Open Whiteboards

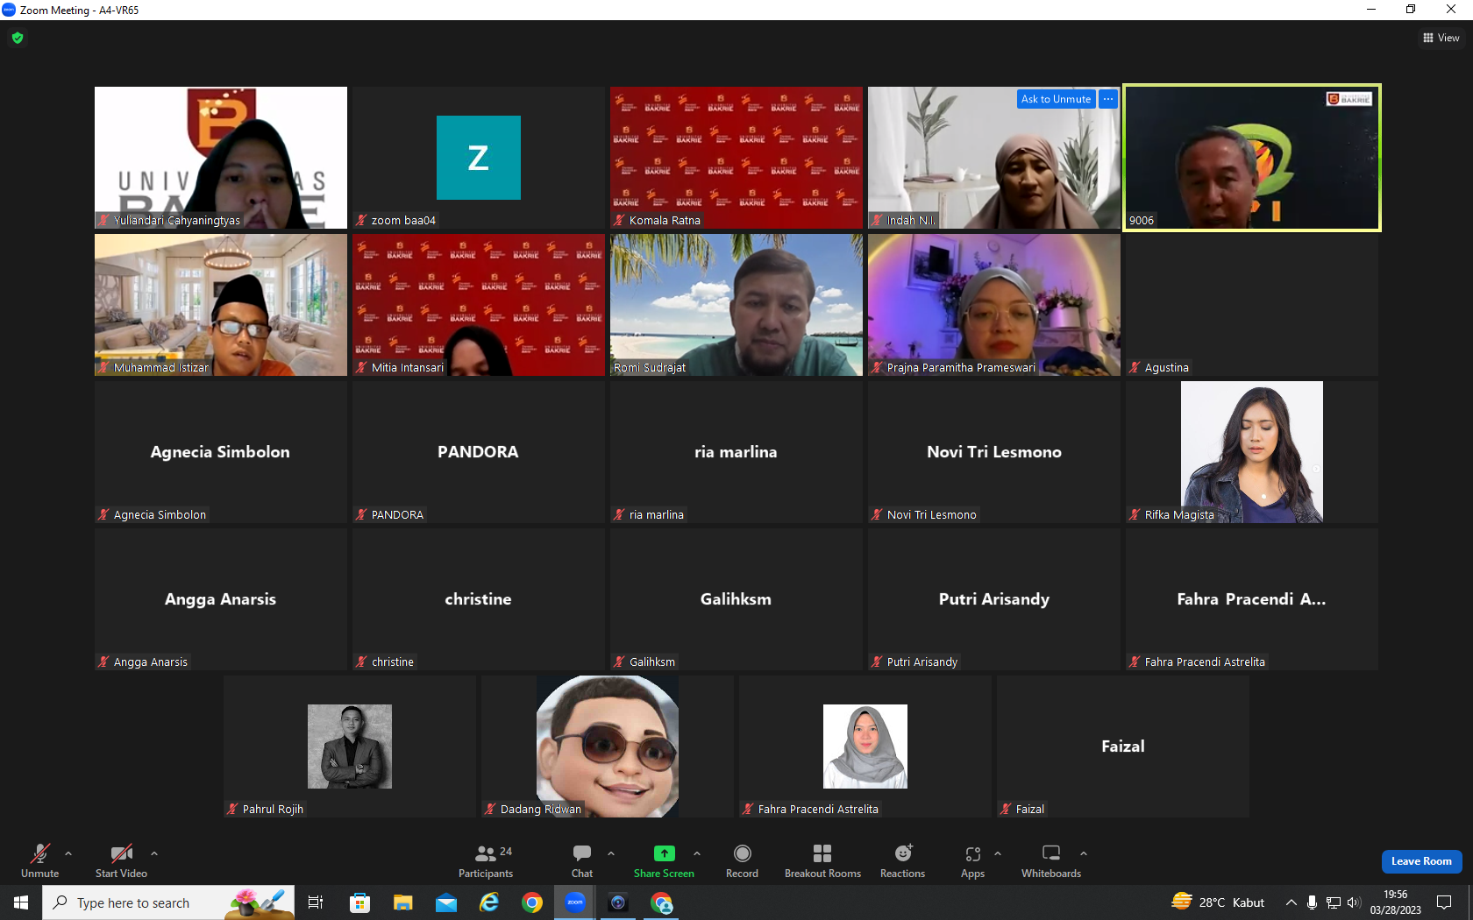point(1051,860)
